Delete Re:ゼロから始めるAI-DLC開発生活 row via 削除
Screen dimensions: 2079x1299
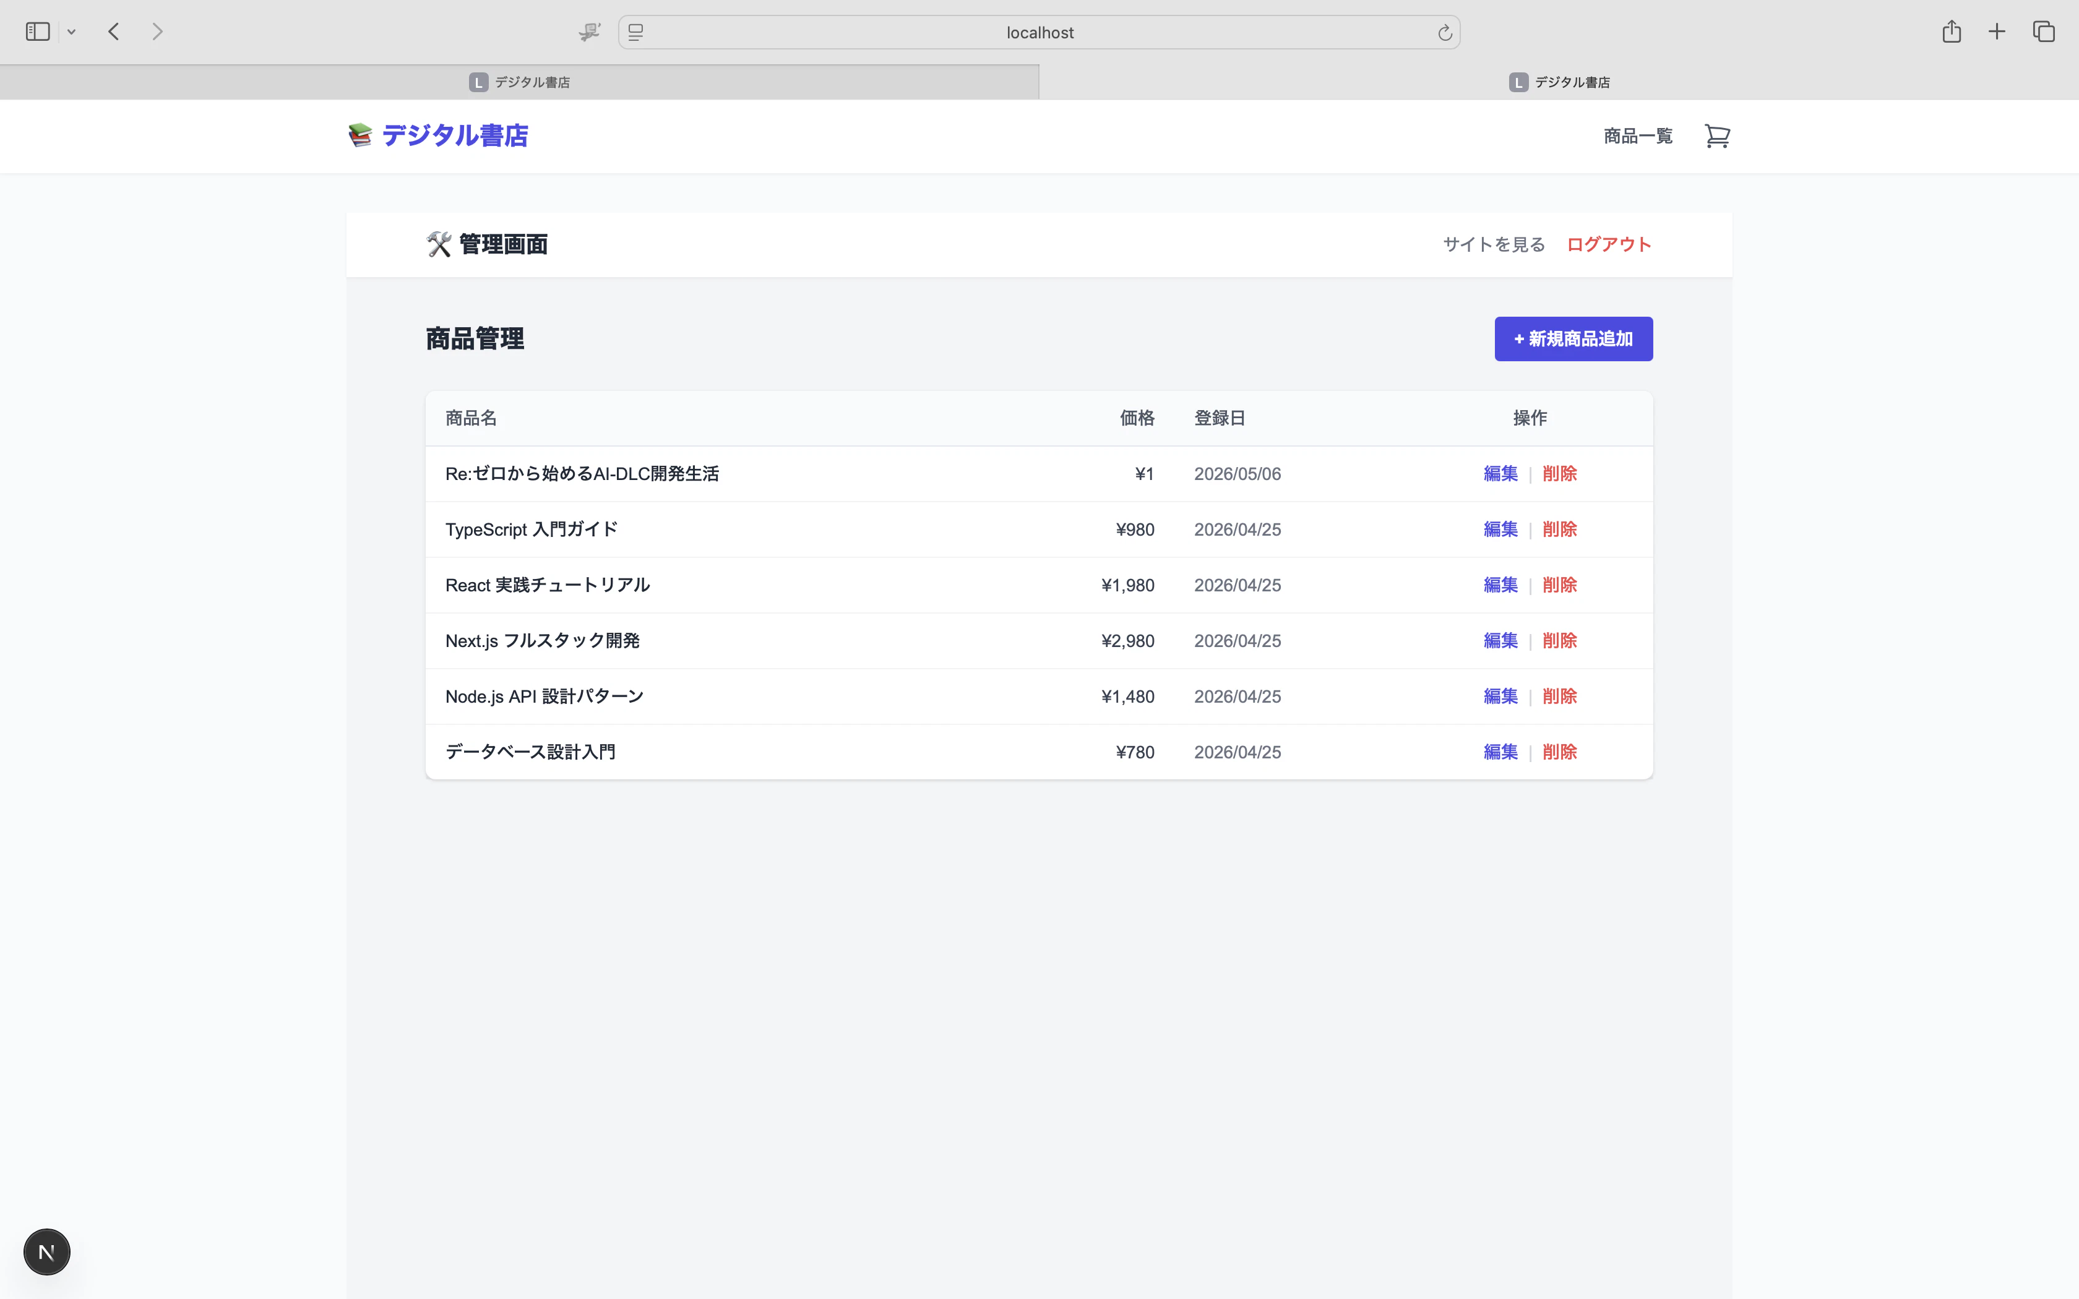point(1559,473)
